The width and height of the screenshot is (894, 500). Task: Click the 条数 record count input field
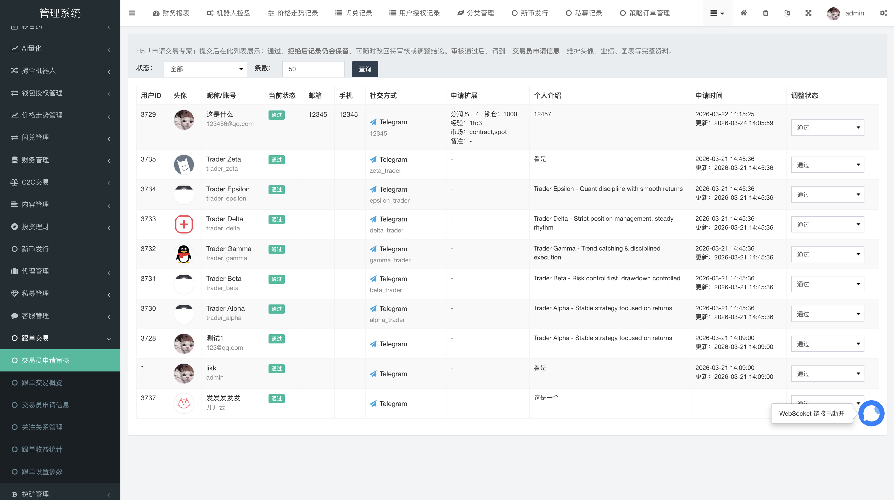[x=313, y=69]
